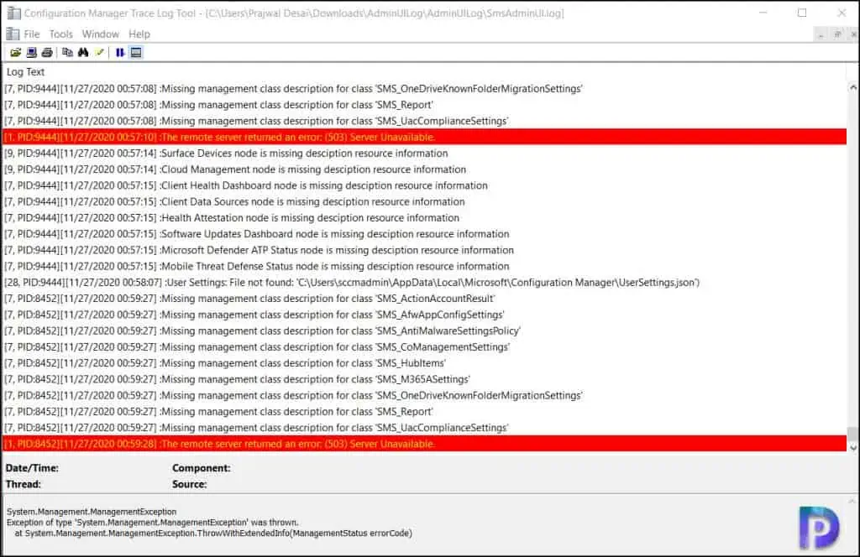The image size is (860, 557).
Task: Click the log list scroll-down arrow
Action: (853, 447)
